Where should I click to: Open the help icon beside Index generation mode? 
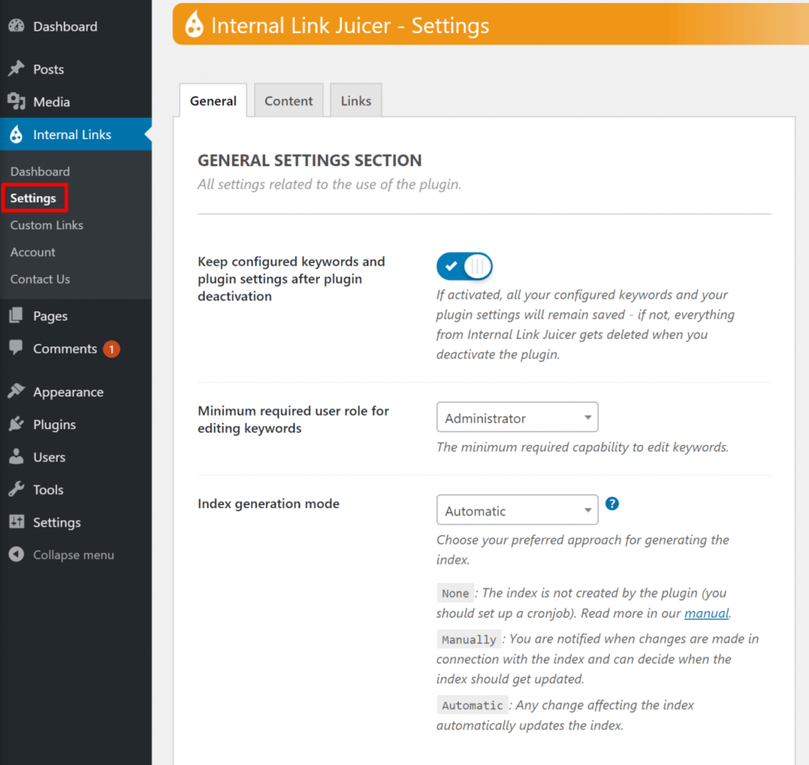pos(612,503)
